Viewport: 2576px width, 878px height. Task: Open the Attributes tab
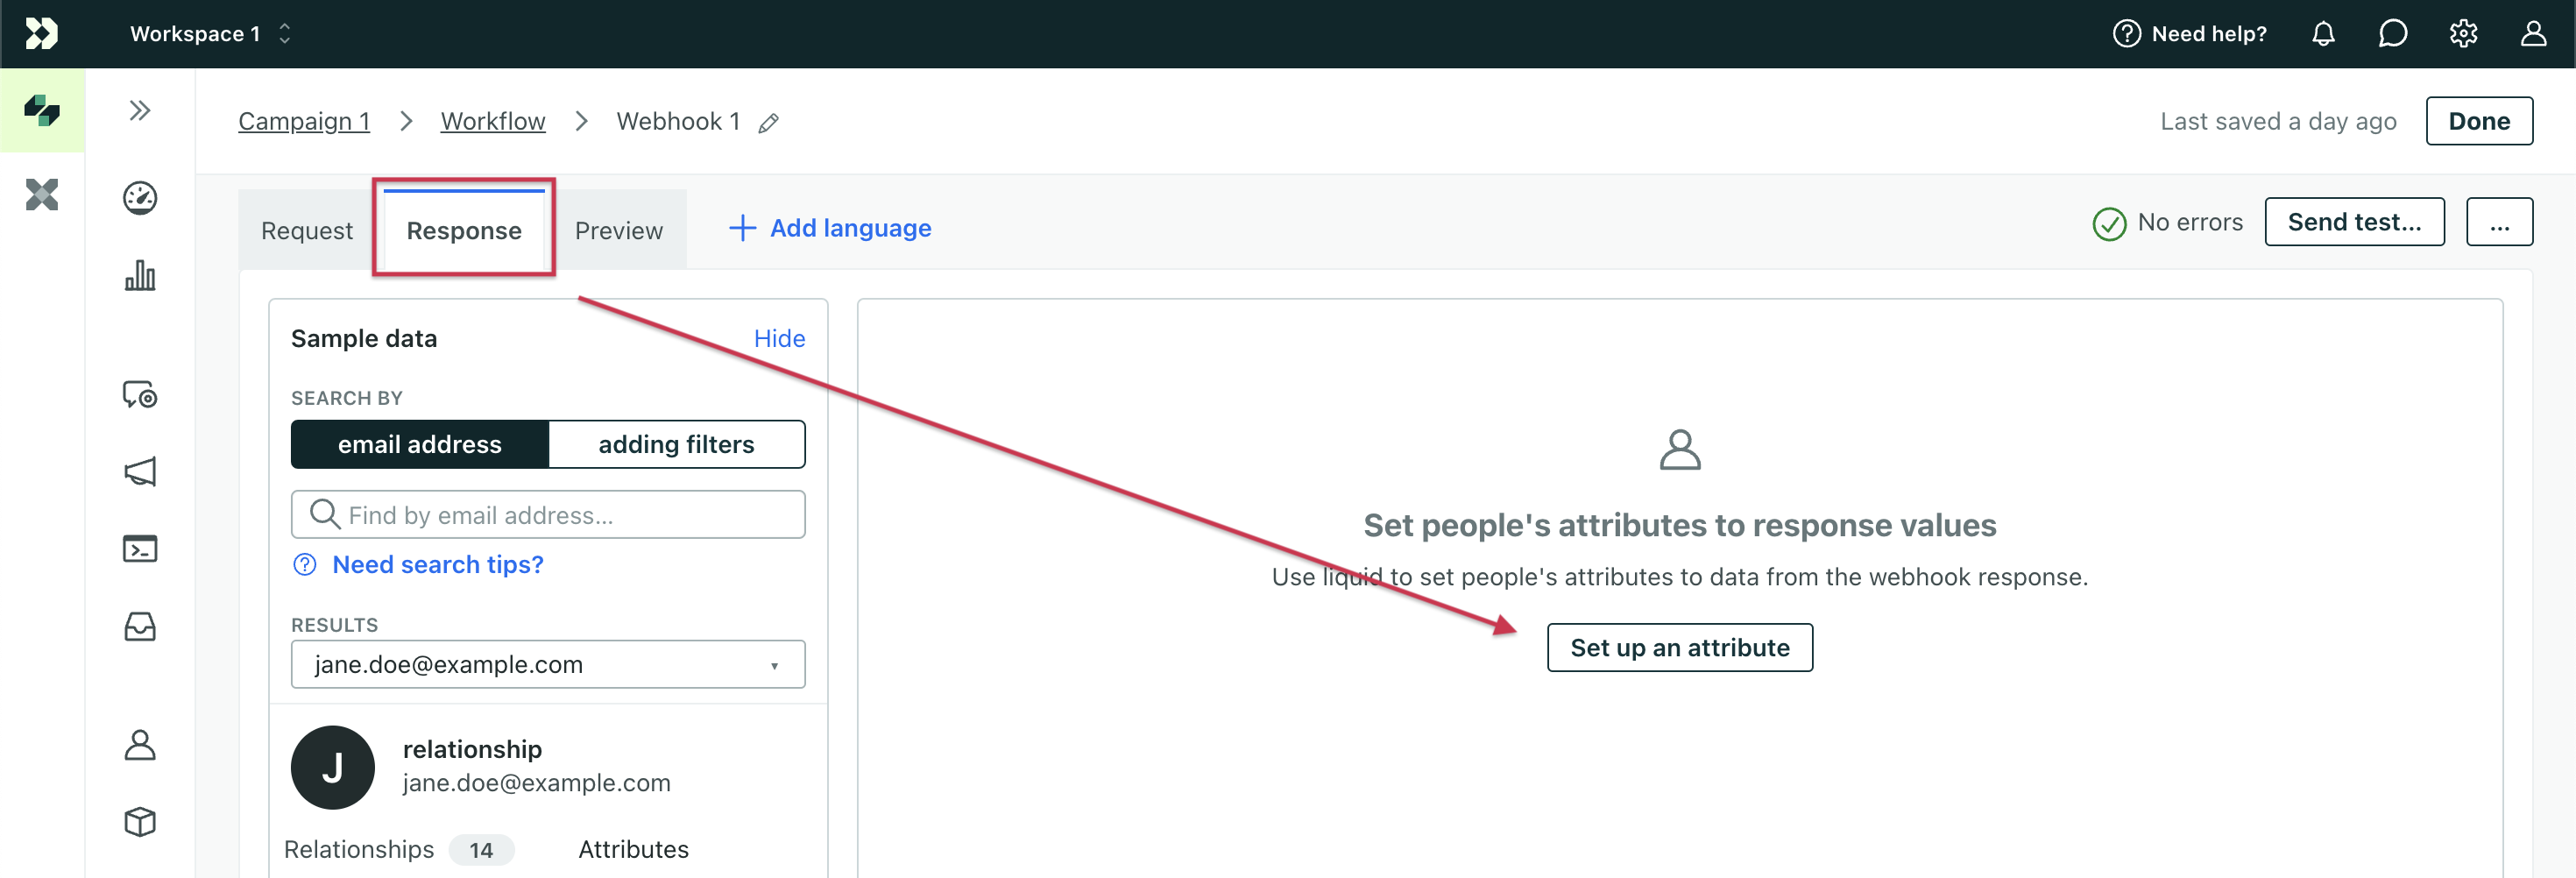634,849
